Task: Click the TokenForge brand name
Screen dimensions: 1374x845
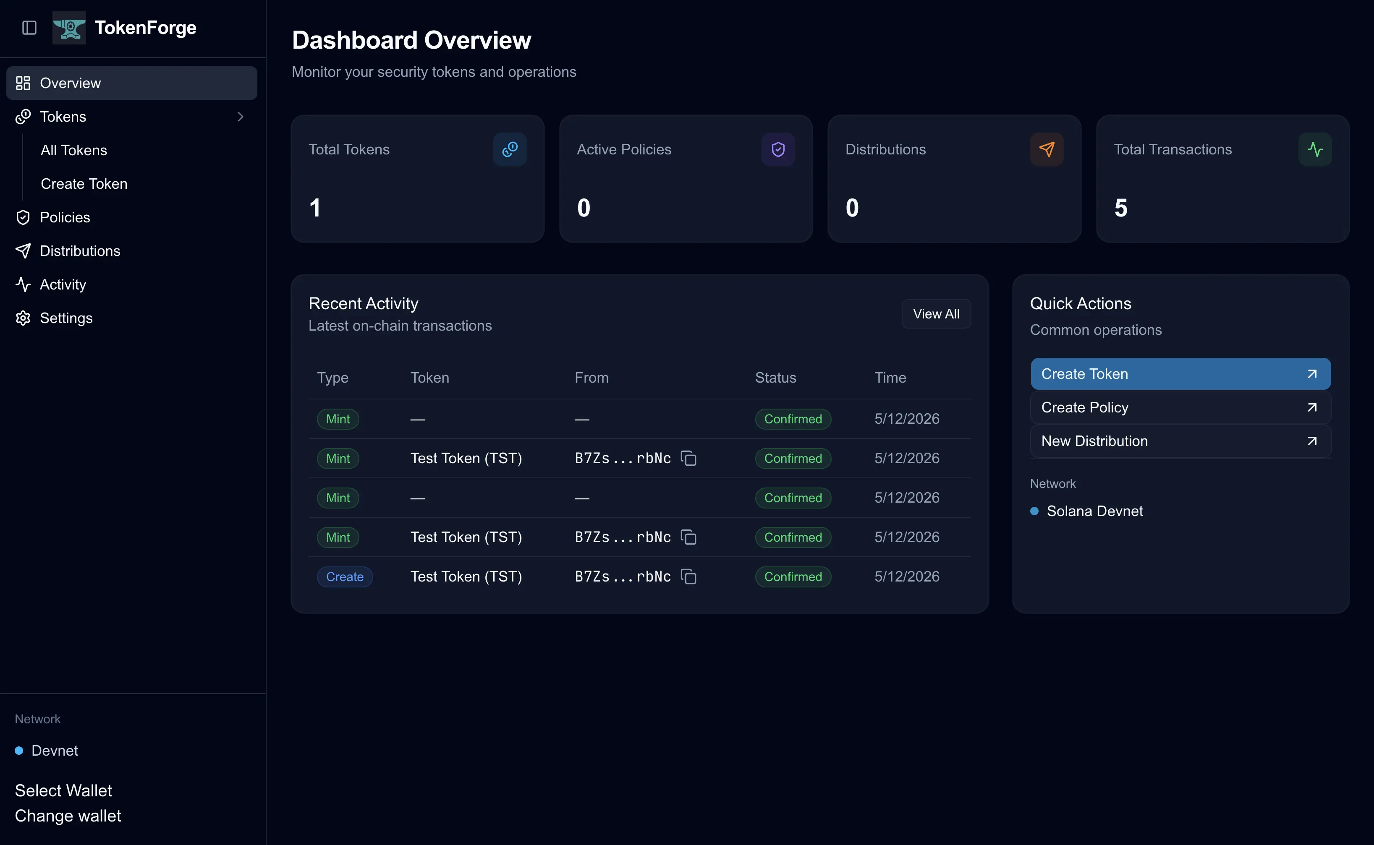Action: tap(145, 27)
